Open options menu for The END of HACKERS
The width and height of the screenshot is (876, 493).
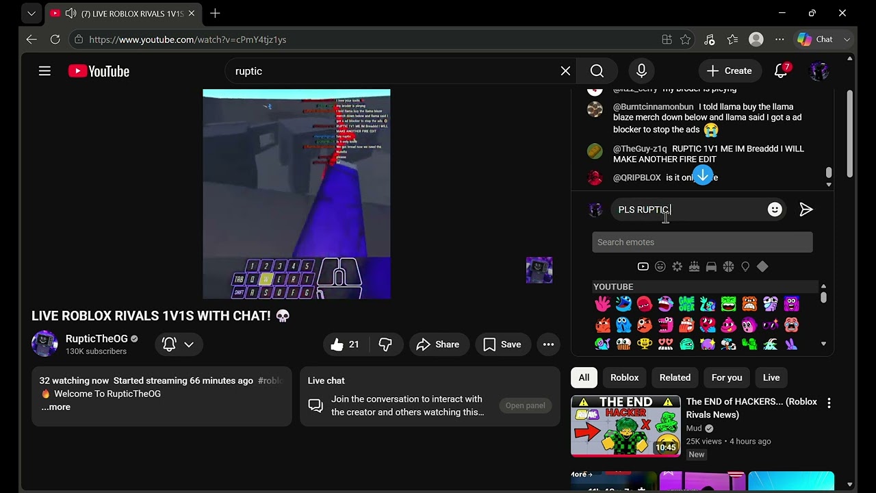(x=829, y=403)
